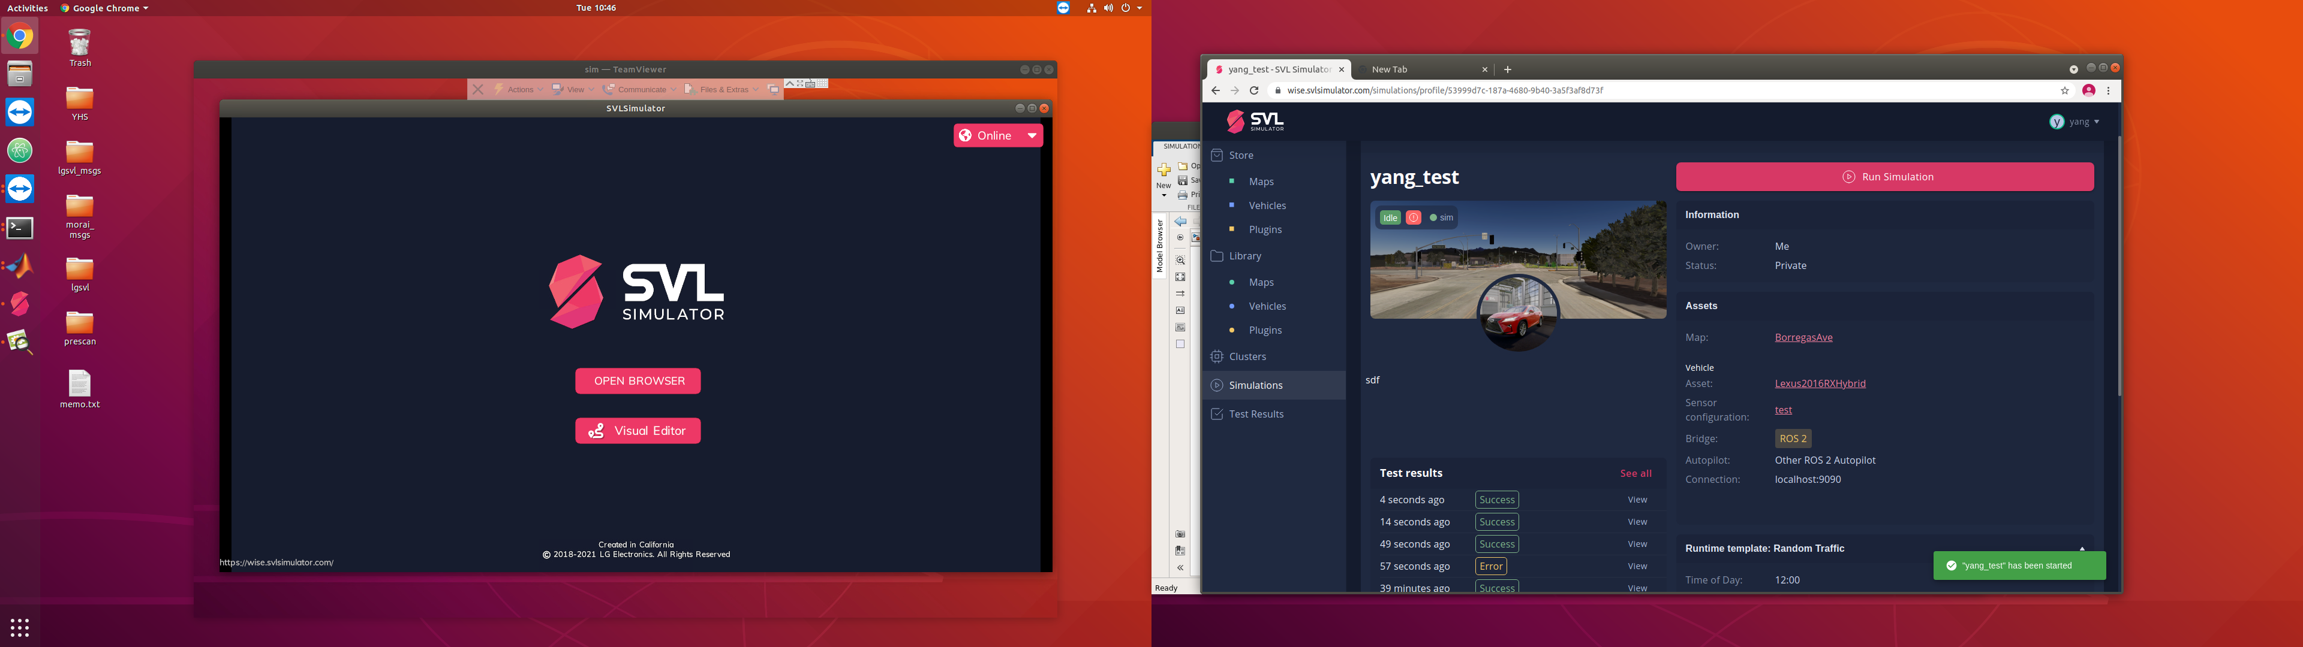Viewport: 2303px width, 647px height.
Task: Open the Lexus2016RXHybrid asset link
Action: tap(1820, 384)
